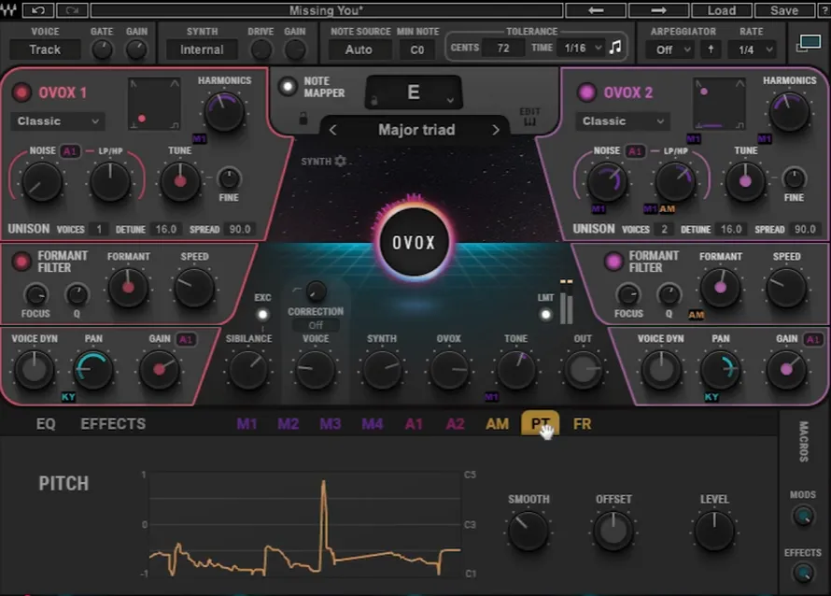The height and width of the screenshot is (596, 831).
Task: Select the FR modulator tab
Action: 582,424
